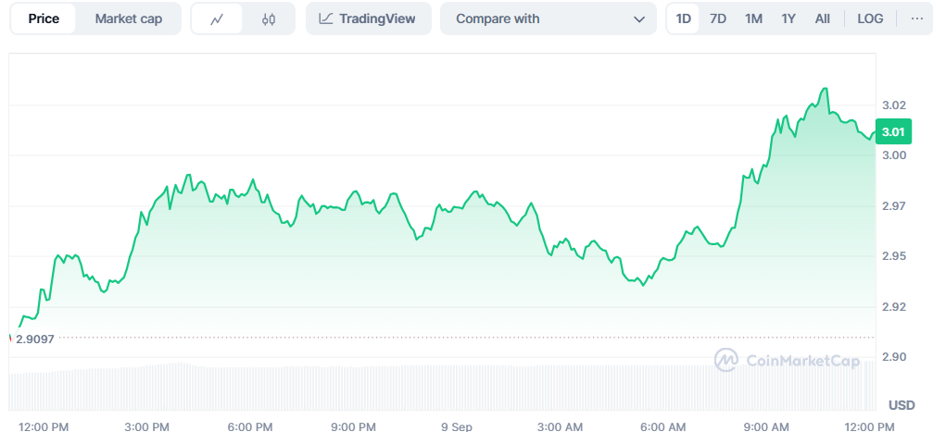This screenshot has width=933, height=432.
Task: Expand the Compare with dropdown
Action: (548, 19)
